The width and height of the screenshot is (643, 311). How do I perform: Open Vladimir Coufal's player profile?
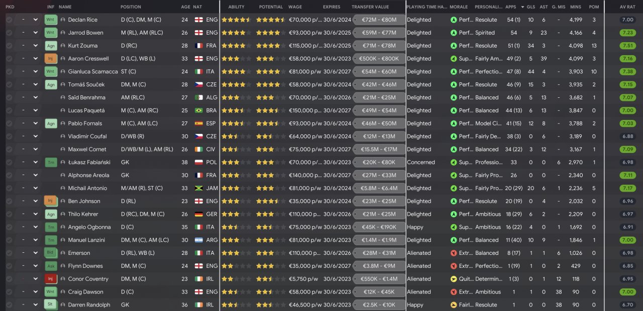86,136
